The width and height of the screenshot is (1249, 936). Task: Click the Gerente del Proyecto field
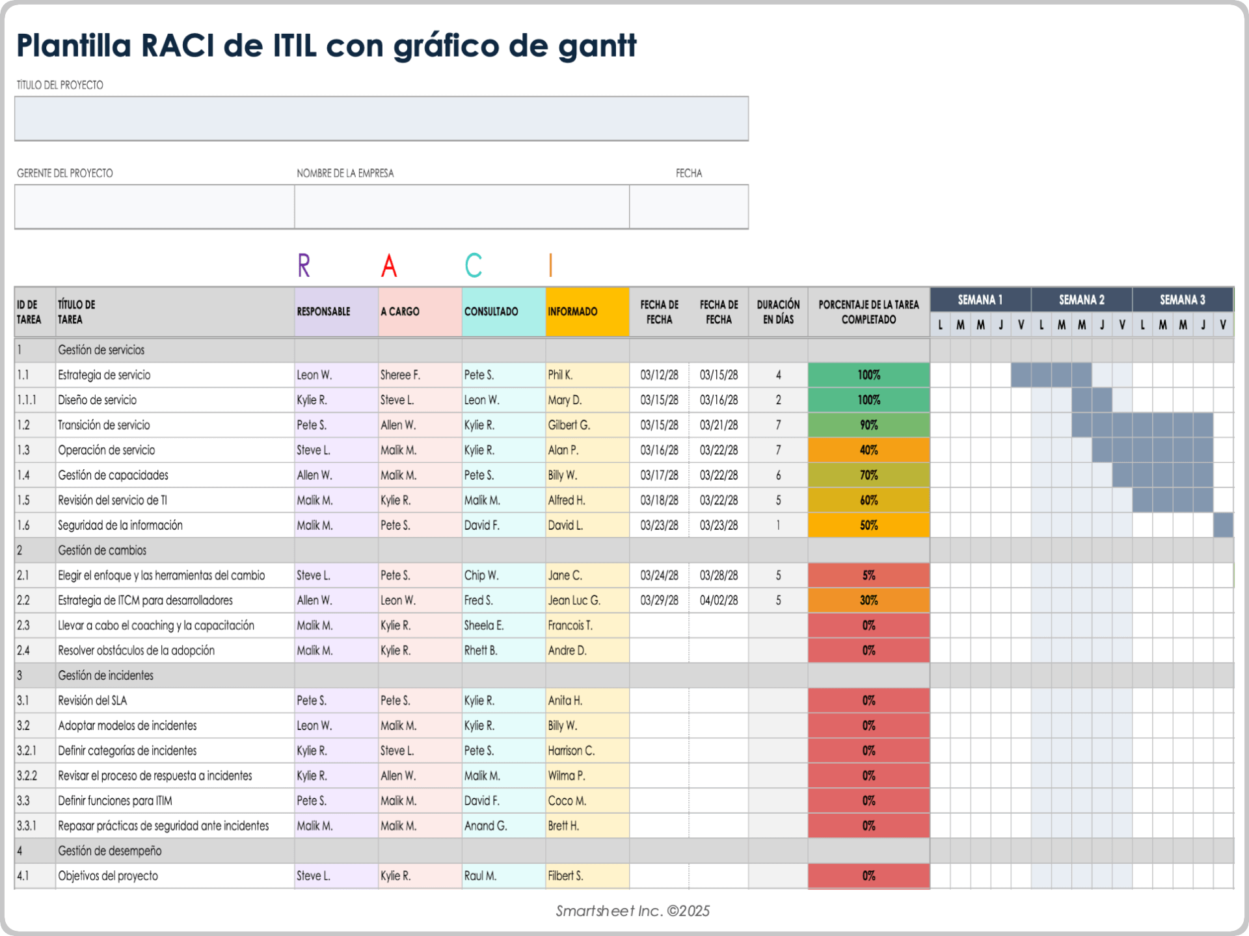click(x=153, y=207)
